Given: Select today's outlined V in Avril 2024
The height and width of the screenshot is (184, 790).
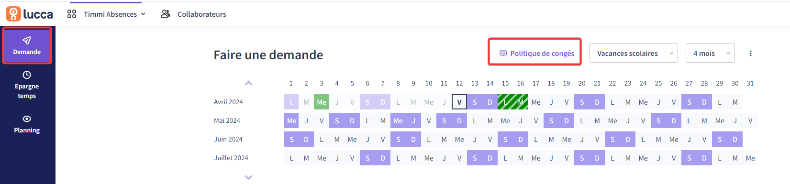Looking at the screenshot, I should coord(459,102).
